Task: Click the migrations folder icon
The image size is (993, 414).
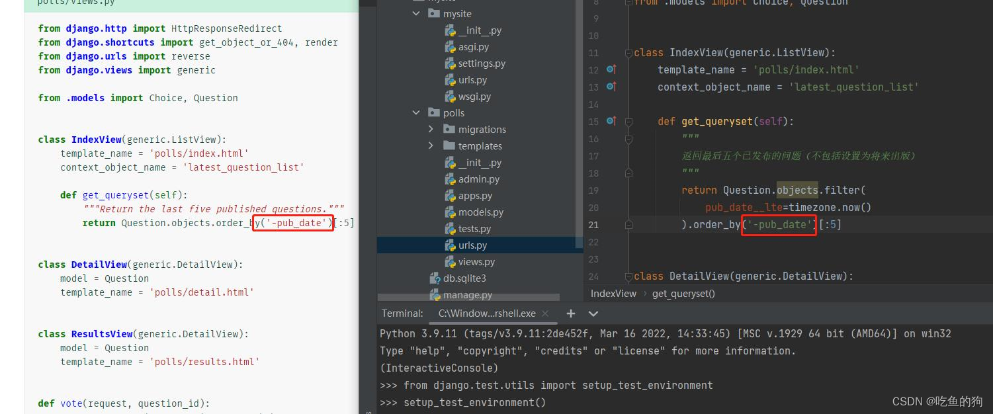Action: (x=449, y=129)
